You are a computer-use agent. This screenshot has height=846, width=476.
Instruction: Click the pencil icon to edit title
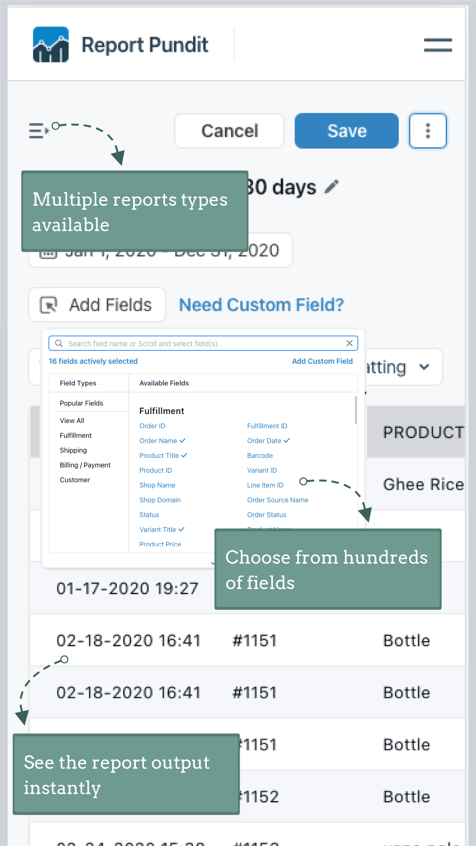pos(332,187)
